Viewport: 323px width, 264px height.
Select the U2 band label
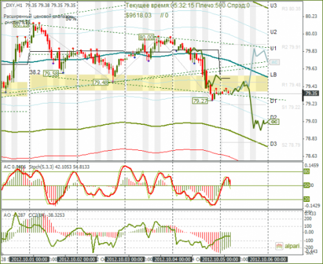pos(273,32)
